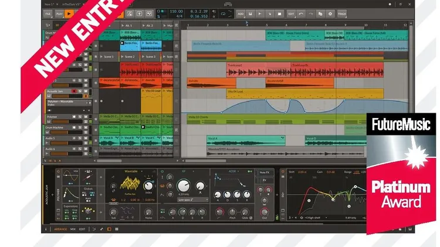Mute the Polymer track
This screenshot has width=440, height=247.
pyautogui.click(x=86, y=117)
